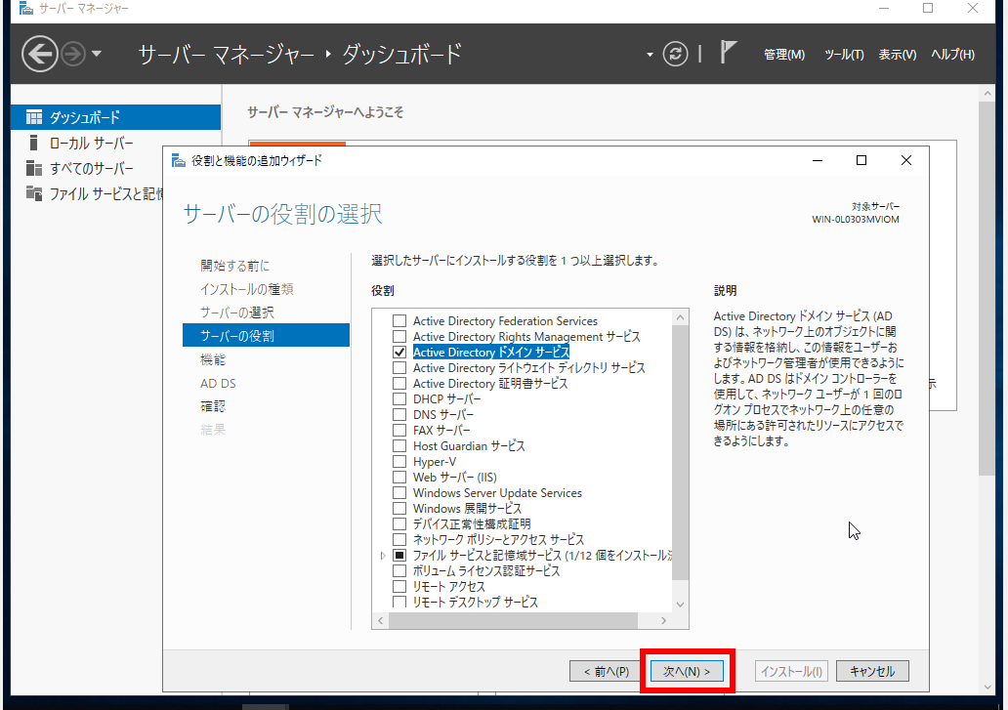Viewport: 1008px width, 710px height.
Task: Click the roles list scroll down arrow
Action: tap(680, 605)
